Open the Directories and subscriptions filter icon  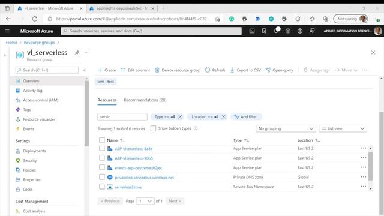click(x=264, y=31)
